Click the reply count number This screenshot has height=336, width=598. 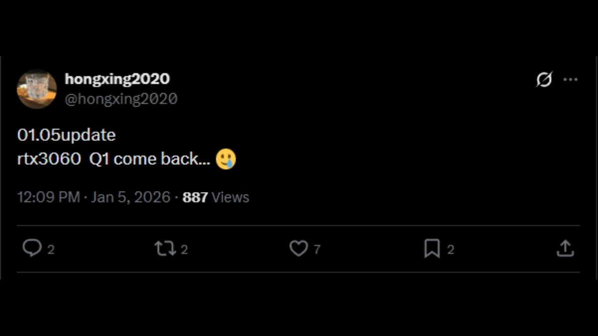point(51,249)
